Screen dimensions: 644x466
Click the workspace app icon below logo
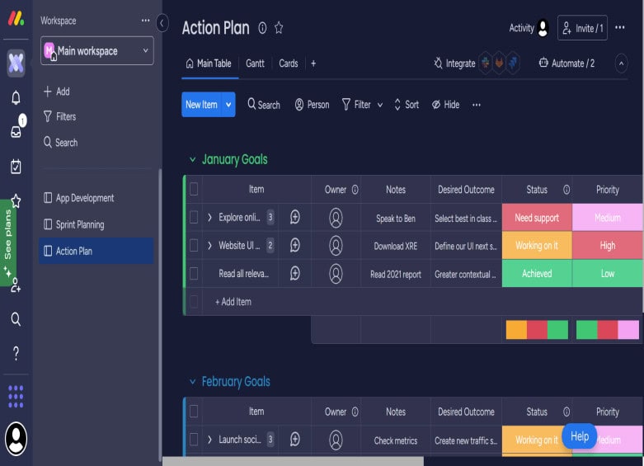pyautogui.click(x=16, y=63)
